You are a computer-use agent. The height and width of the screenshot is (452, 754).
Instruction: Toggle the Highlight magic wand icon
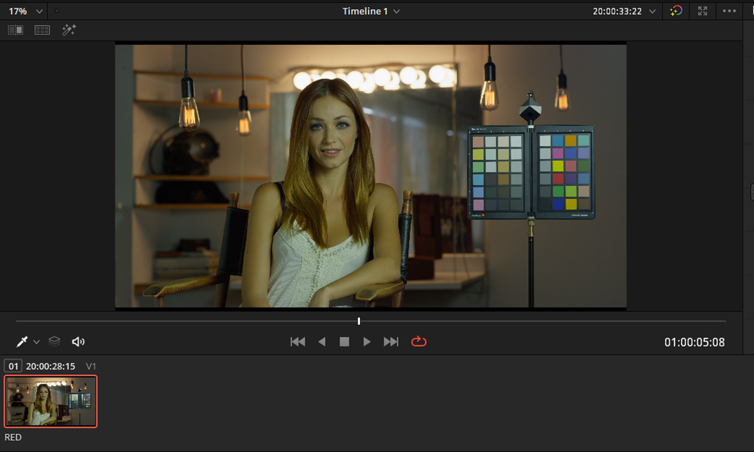pyautogui.click(x=69, y=30)
